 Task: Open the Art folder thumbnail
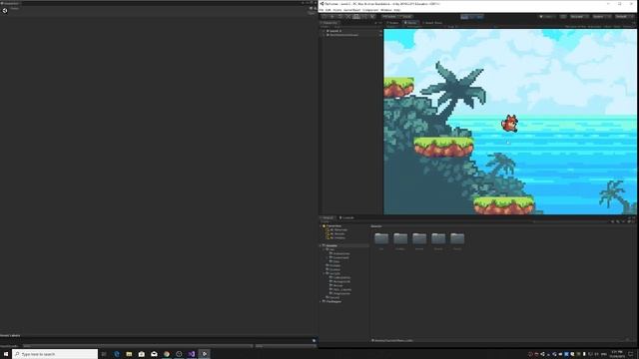click(381, 239)
